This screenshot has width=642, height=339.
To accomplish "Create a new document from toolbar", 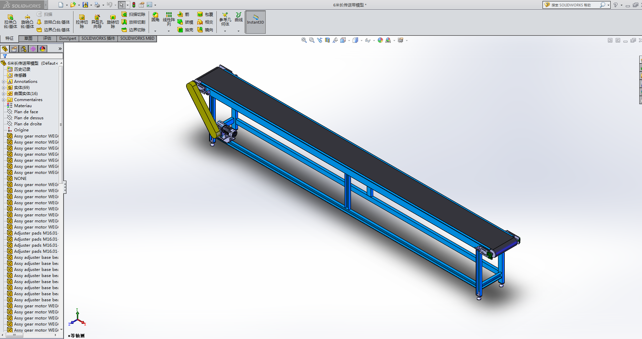I will tap(61, 5).
